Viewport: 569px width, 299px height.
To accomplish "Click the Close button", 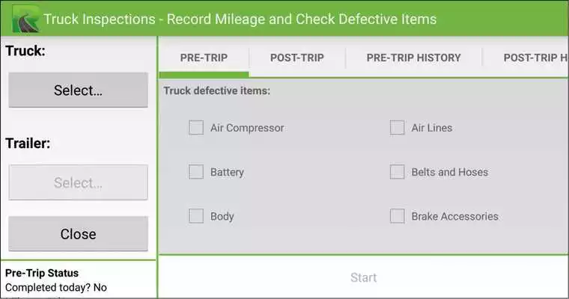I will [x=78, y=234].
